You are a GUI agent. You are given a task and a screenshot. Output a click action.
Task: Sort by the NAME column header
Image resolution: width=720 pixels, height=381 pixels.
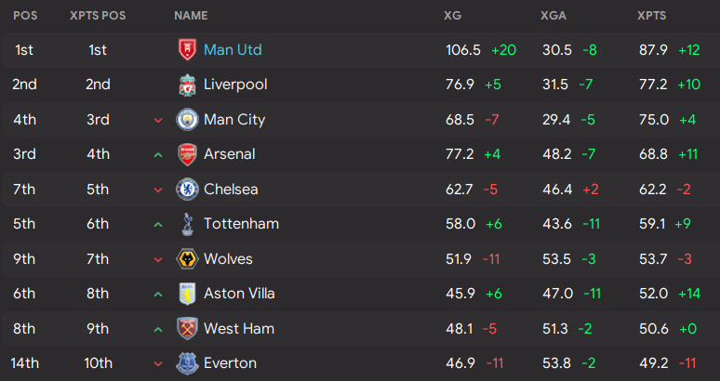coord(191,16)
